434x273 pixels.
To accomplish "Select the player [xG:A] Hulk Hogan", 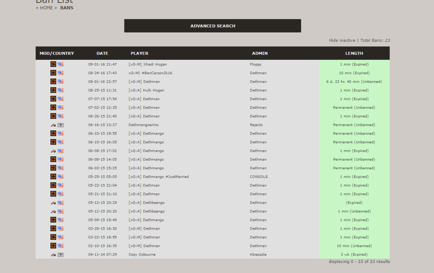I will [x=146, y=90].
